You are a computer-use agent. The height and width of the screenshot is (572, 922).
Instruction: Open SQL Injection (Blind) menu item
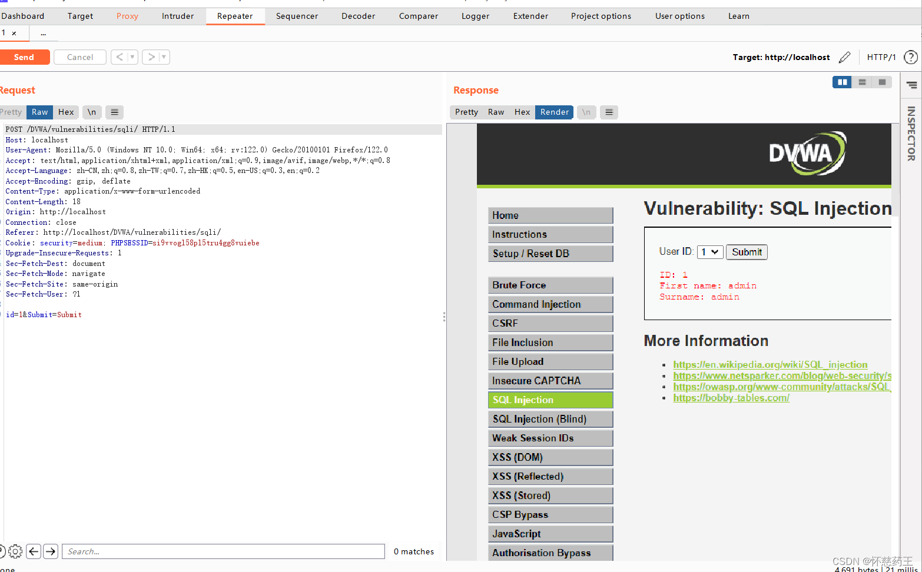click(x=550, y=419)
